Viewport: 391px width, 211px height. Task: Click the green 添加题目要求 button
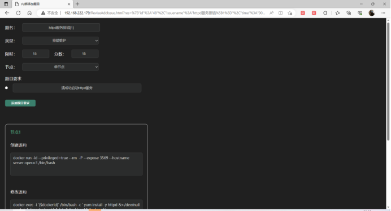tap(20, 103)
